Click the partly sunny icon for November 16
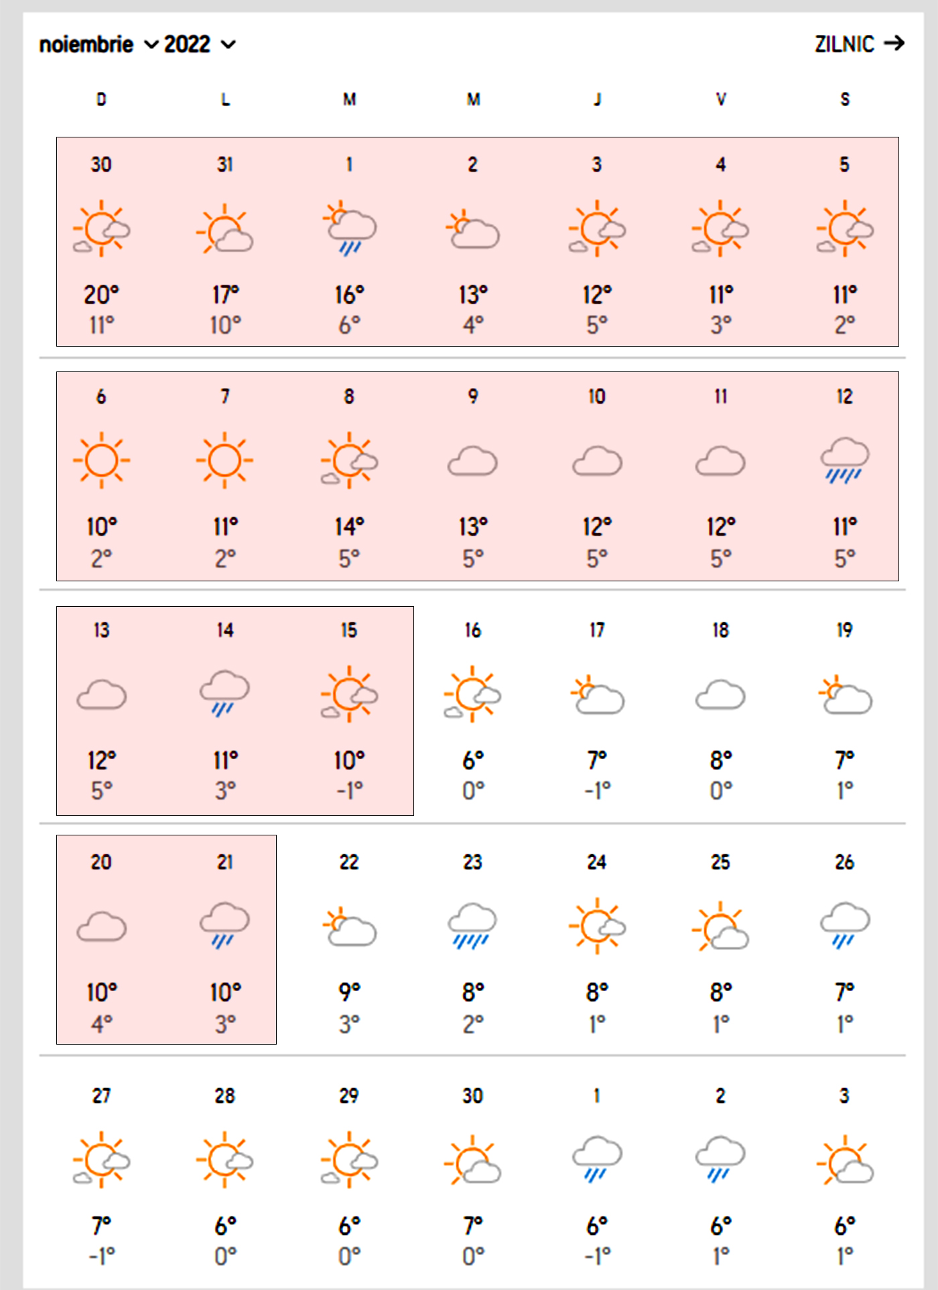Viewport: 938px width, 1290px height. [x=473, y=694]
